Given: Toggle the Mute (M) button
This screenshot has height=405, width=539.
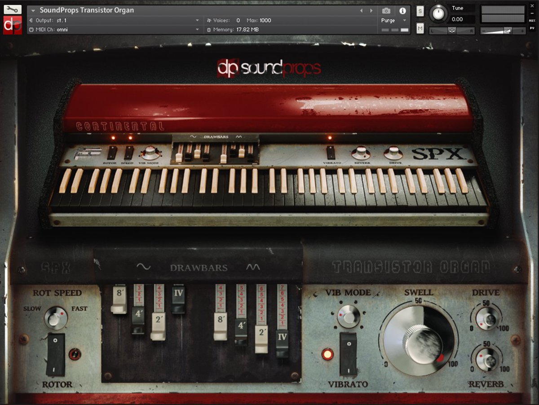Looking at the screenshot, I should point(420,29).
